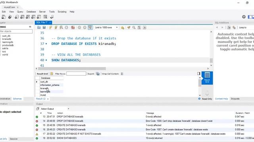Create a new schema icon
Image resolution: width=254 pixels, height=142 pixels.
click(x=17, y=17)
